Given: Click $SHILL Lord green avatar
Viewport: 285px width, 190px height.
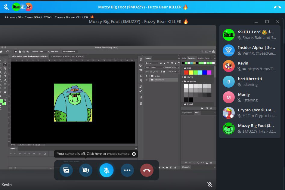Looking at the screenshot, I should 229,35.
